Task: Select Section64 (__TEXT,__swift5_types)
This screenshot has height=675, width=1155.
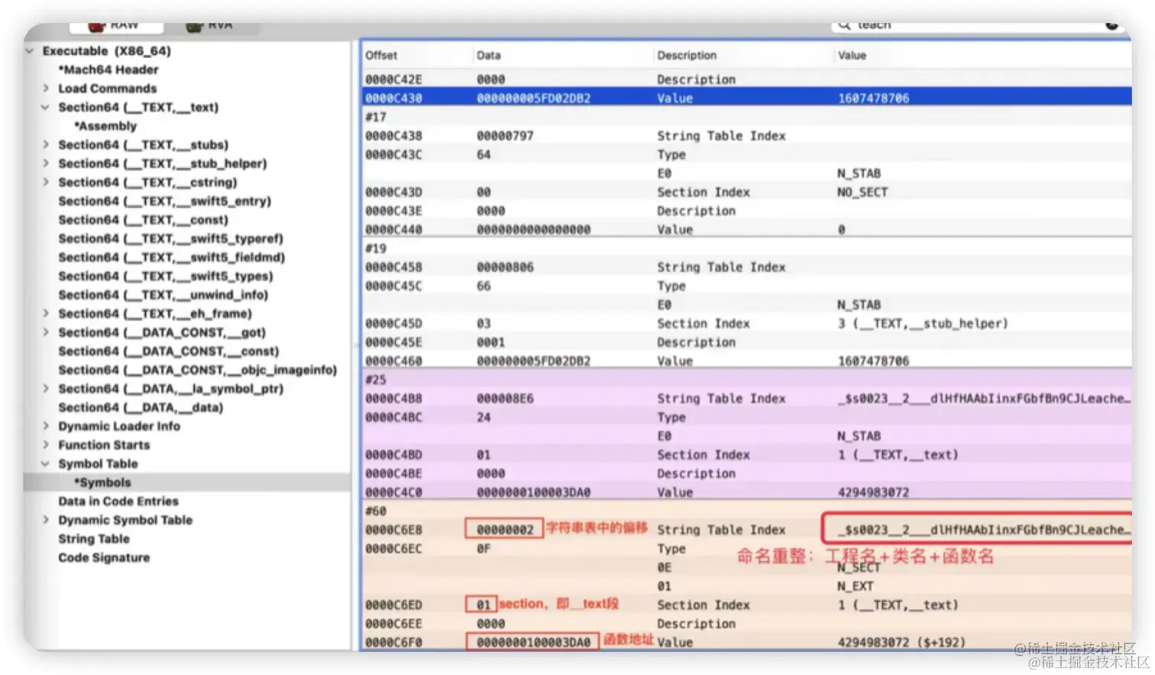Action: [x=166, y=276]
